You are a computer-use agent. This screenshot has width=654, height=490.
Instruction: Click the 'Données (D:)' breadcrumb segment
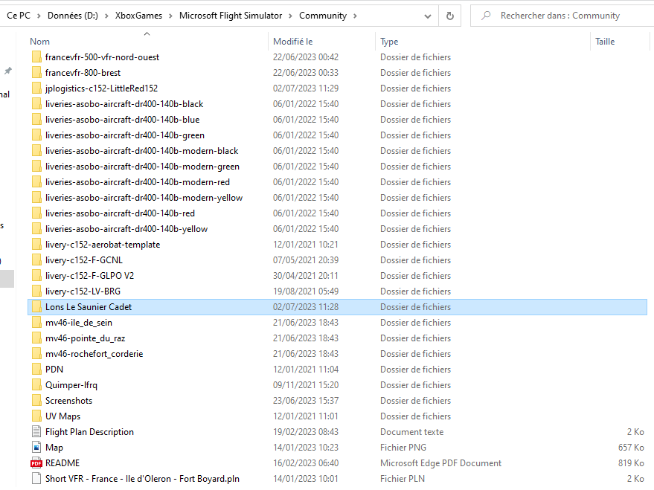coord(73,16)
